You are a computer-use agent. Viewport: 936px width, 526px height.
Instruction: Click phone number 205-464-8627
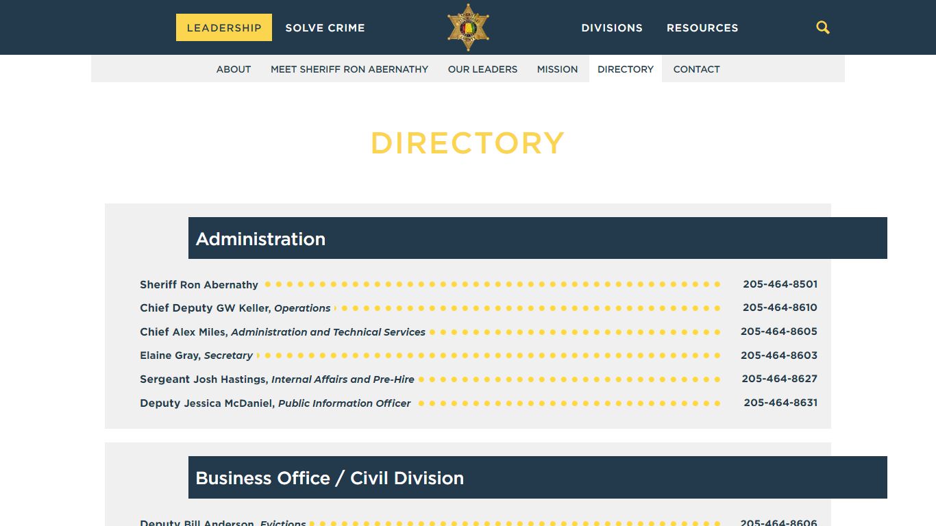[779, 379]
